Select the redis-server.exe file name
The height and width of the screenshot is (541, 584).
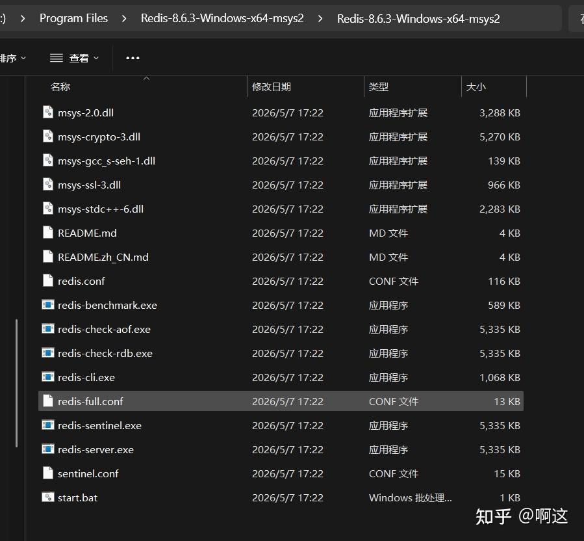pos(95,449)
